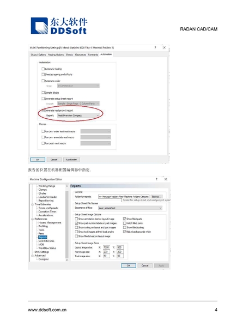The height and width of the screenshot is (327, 231).
Task: Click the tree panel scrollbar down arrow
Action: [x=66, y=260]
